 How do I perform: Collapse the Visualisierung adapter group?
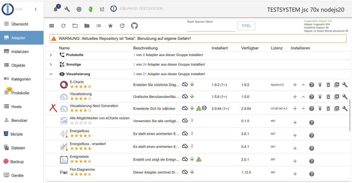(x=51, y=74)
